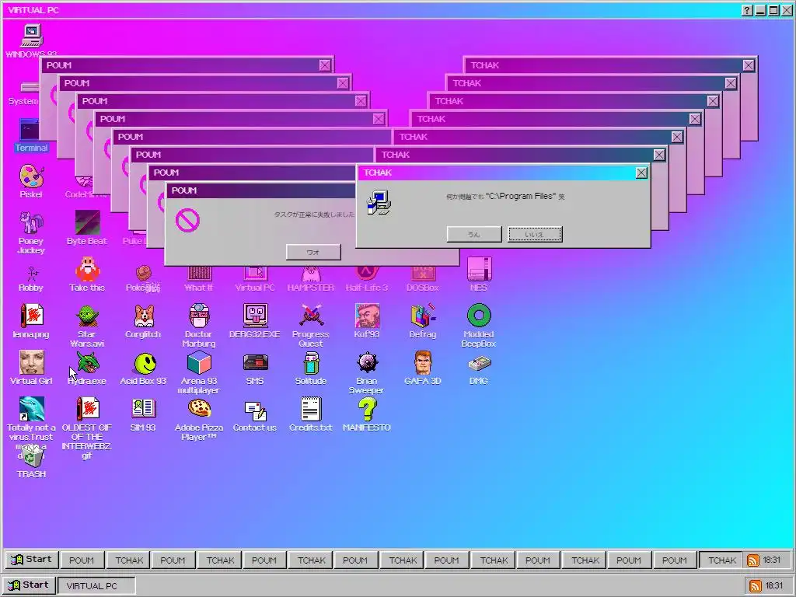This screenshot has width=796, height=597.
Task: Launch Progress Quest game icon
Action: (311, 316)
